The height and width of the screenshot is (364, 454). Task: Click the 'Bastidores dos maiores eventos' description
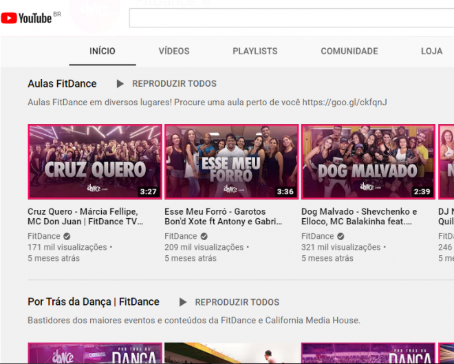tap(194, 321)
